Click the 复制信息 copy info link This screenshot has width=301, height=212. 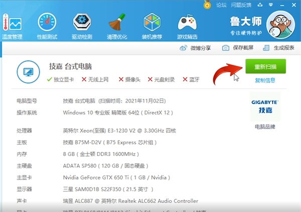[265, 80]
